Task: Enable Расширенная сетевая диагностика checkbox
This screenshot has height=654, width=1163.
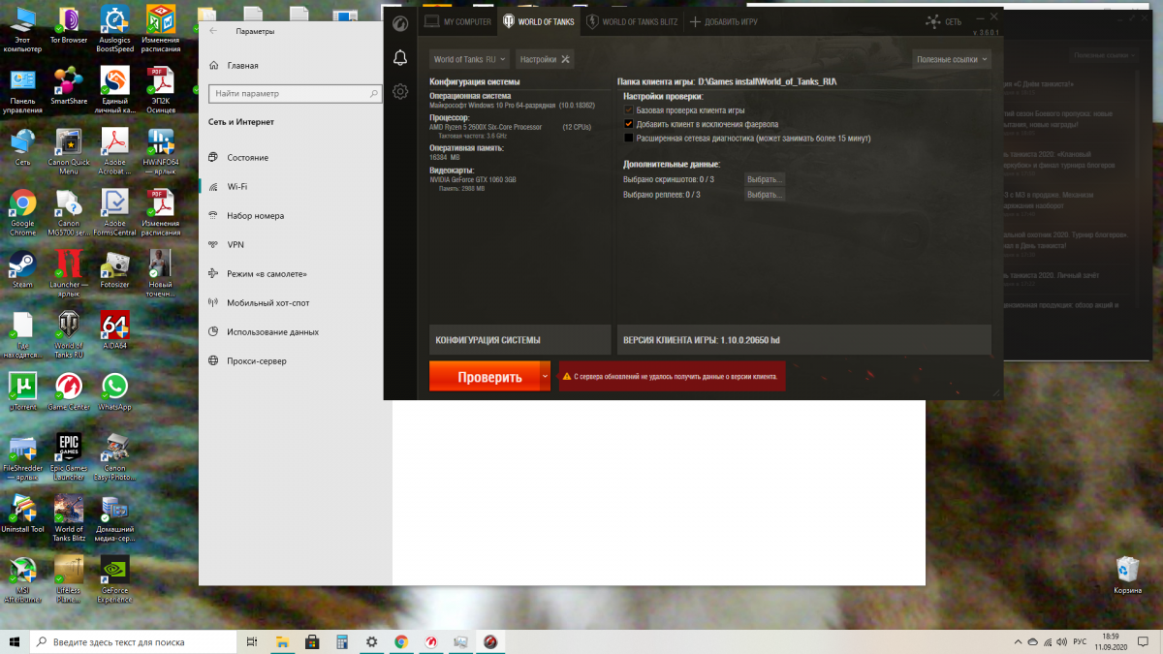Action: 628,139
